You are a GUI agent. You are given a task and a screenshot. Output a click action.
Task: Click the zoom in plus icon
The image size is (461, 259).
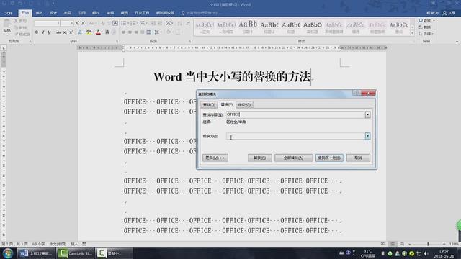click(x=444, y=244)
